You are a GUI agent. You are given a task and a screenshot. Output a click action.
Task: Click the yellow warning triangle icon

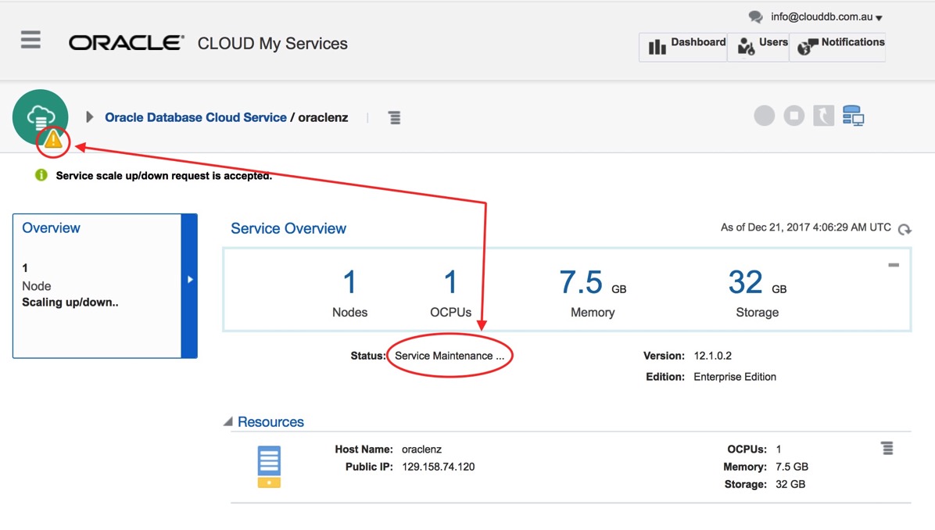53,141
